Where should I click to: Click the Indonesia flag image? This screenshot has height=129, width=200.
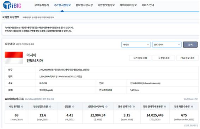pyautogui.click(x=14, y=58)
